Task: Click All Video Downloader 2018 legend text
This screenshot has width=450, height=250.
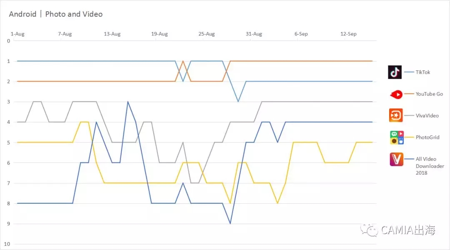Action: tap(430, 166)
